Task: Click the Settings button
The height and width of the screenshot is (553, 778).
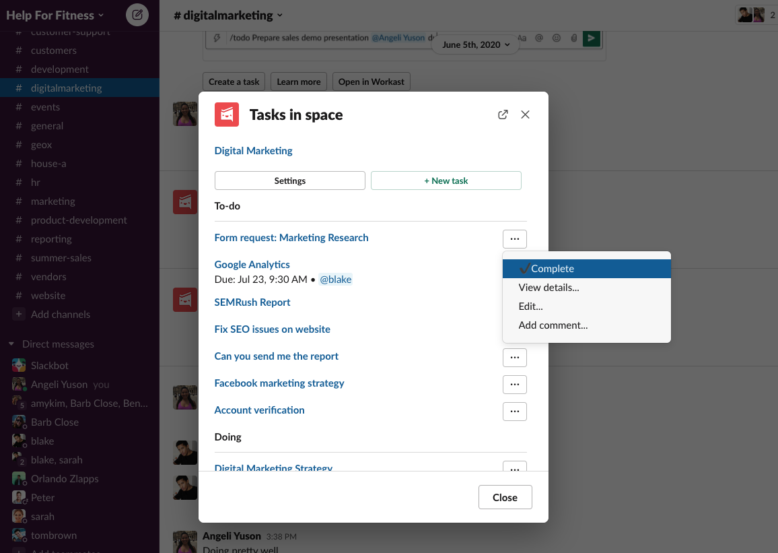Action: pos(290,181)
